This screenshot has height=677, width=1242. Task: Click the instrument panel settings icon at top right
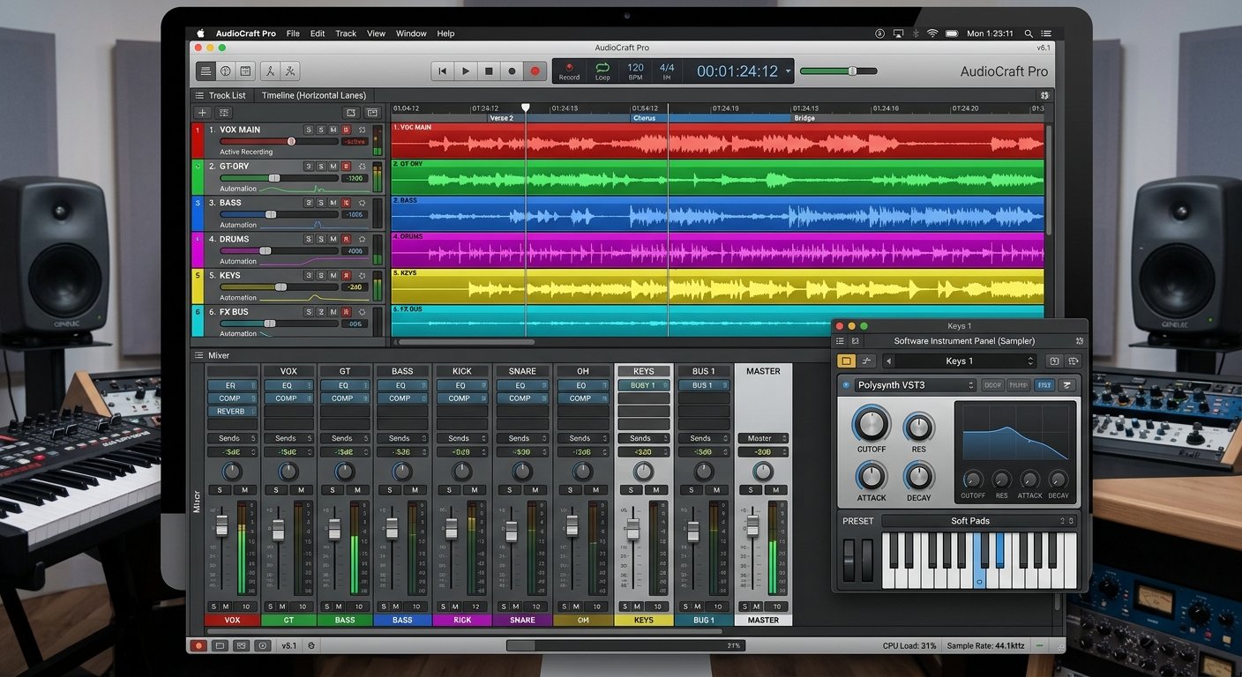pos(1079,341)
